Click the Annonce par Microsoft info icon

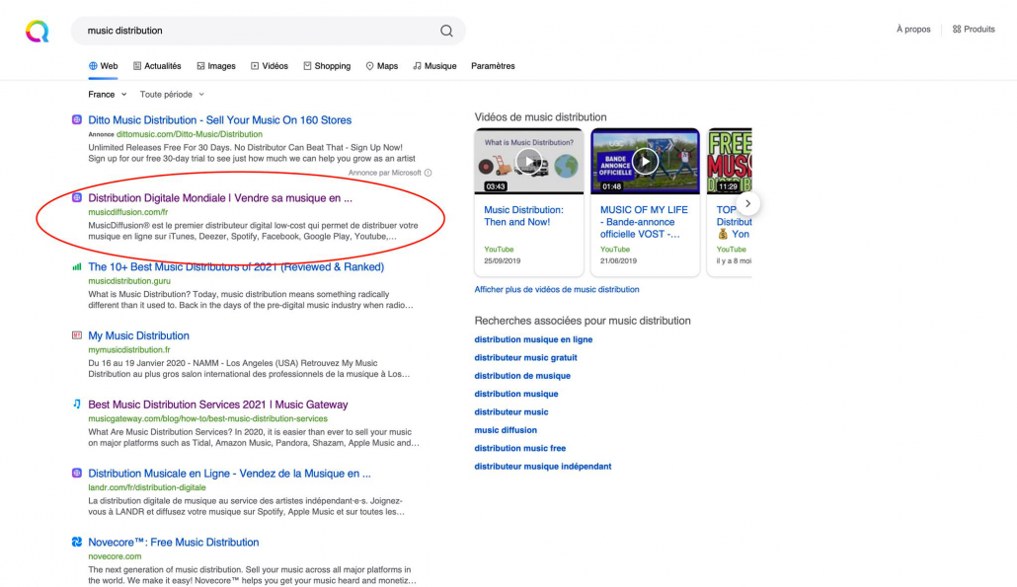click(x=429, y=173)
